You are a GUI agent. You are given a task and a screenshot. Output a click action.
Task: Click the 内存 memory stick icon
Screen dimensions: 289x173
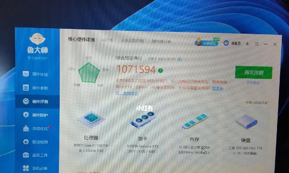coord(195,121)
